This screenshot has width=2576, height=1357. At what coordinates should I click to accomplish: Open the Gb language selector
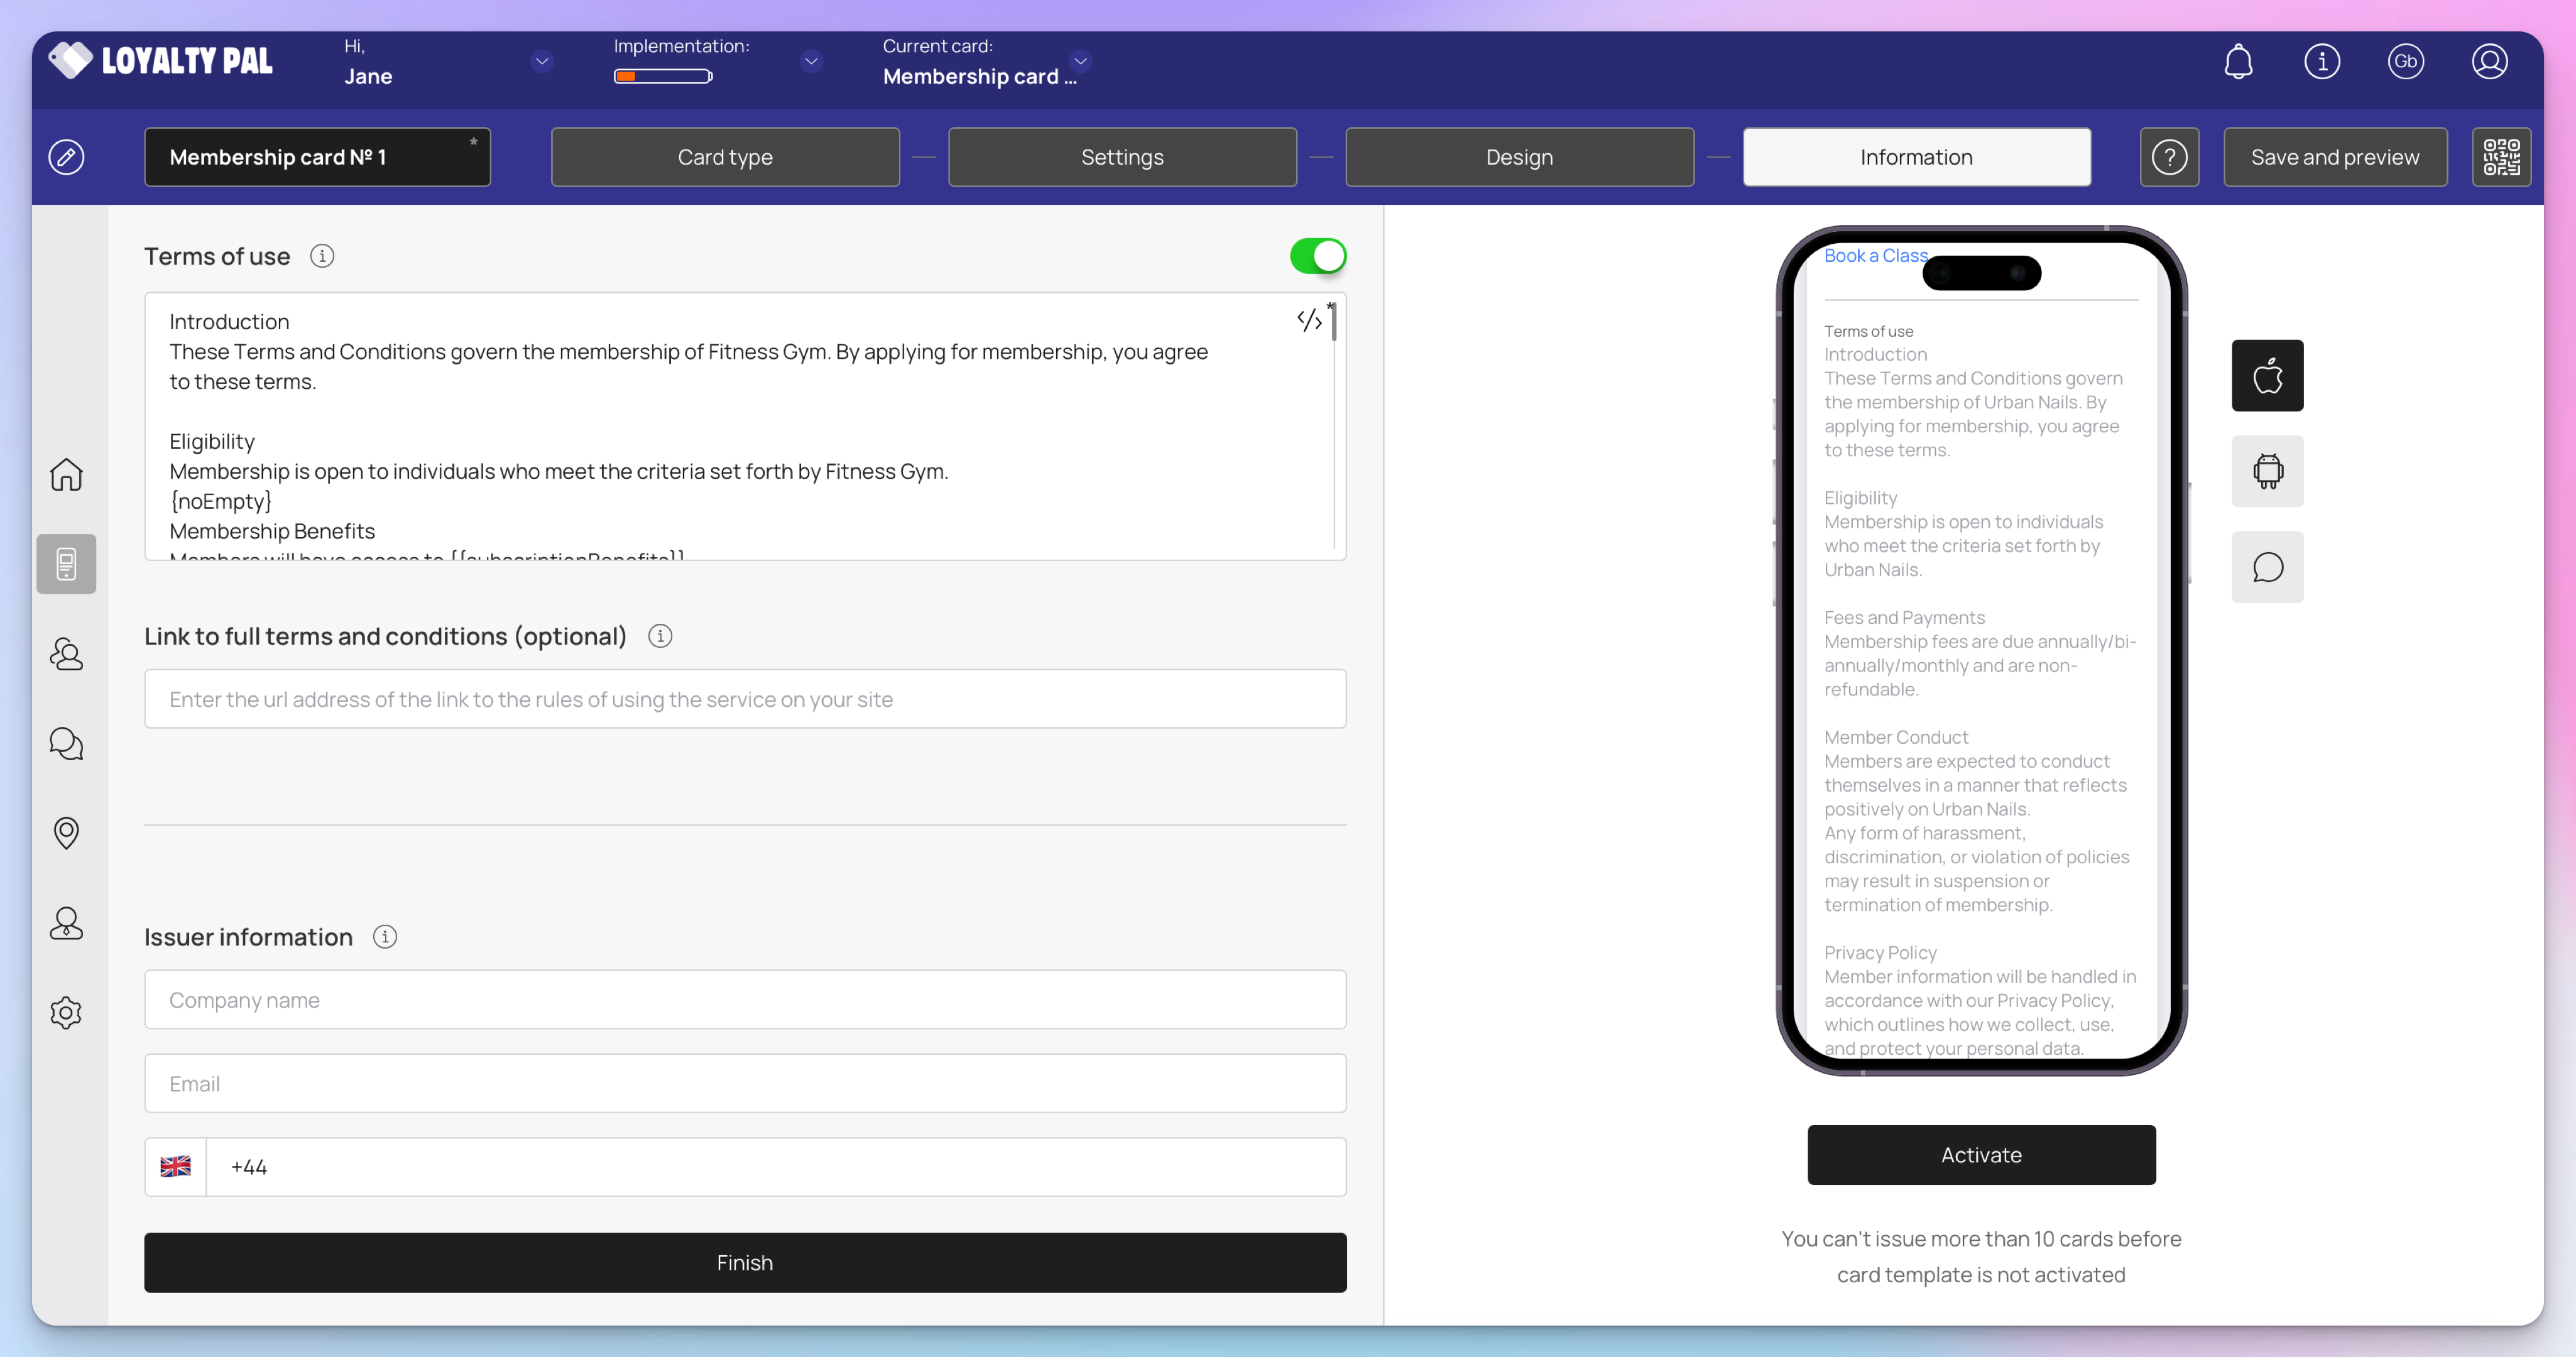pos(2405,62)
